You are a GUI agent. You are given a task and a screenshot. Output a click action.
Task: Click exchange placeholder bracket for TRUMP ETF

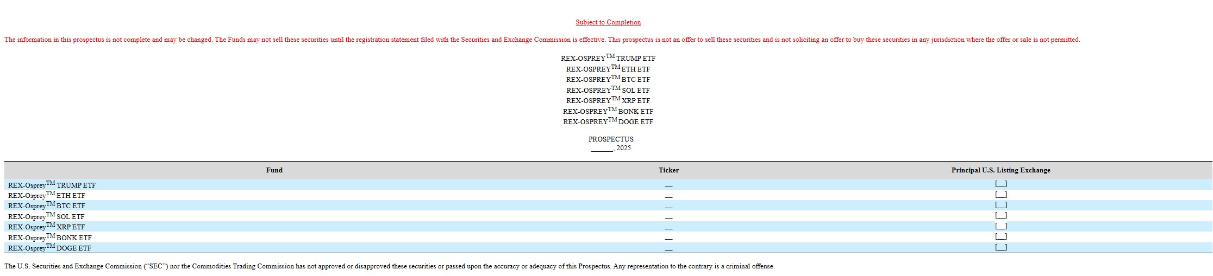click(x=1001, y=184)
